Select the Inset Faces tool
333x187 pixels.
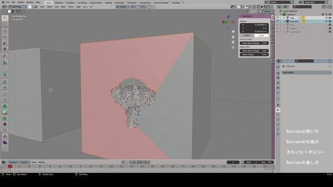tap(5, 82)
